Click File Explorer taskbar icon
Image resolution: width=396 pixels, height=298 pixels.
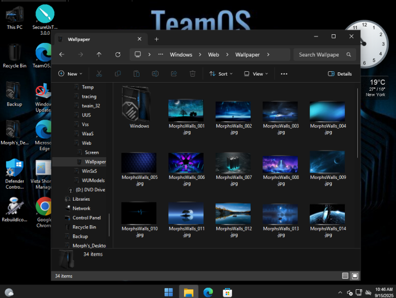click(x=188, y=292)
